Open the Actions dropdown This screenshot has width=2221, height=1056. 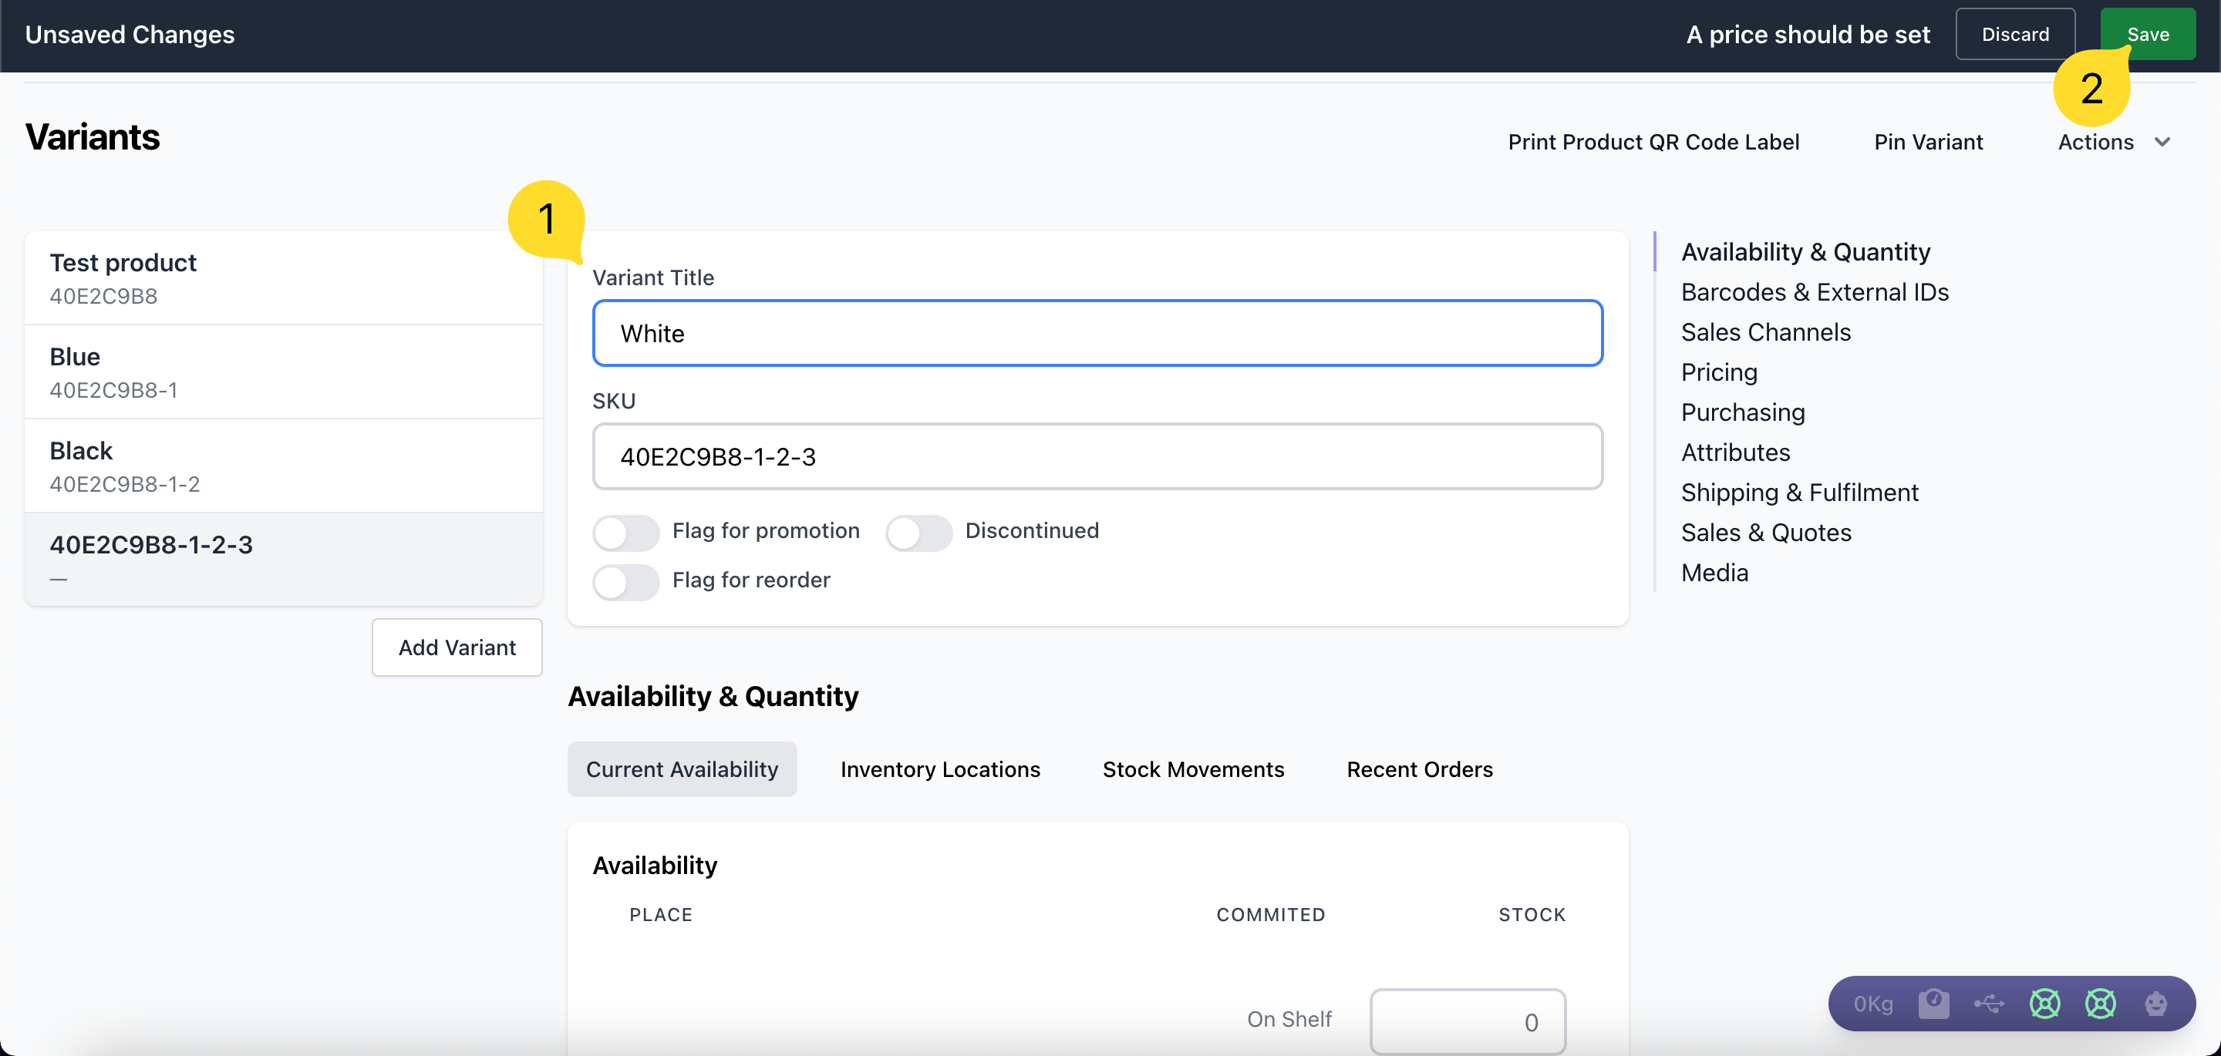point(2095,143)
